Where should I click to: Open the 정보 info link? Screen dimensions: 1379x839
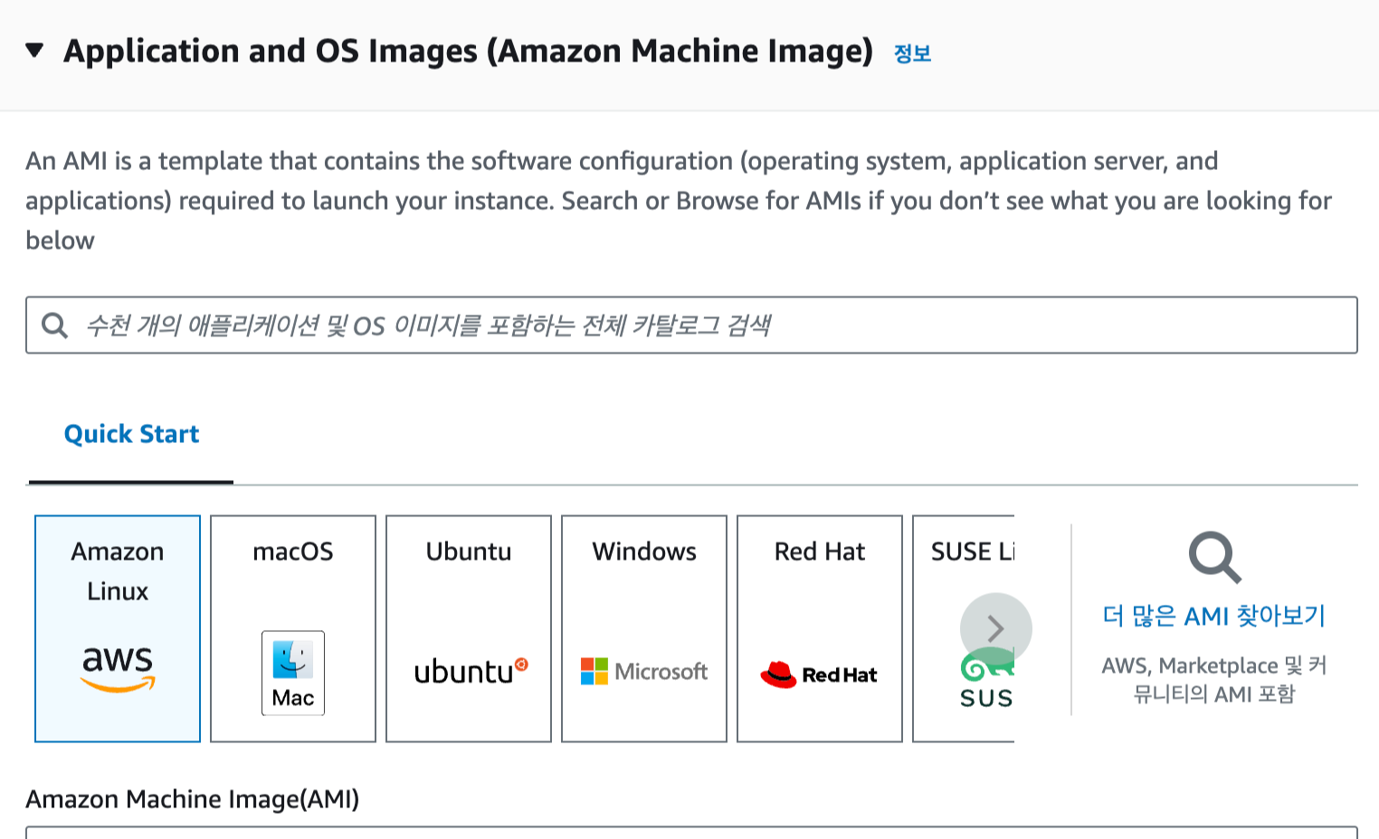click(x=912, y=53)
